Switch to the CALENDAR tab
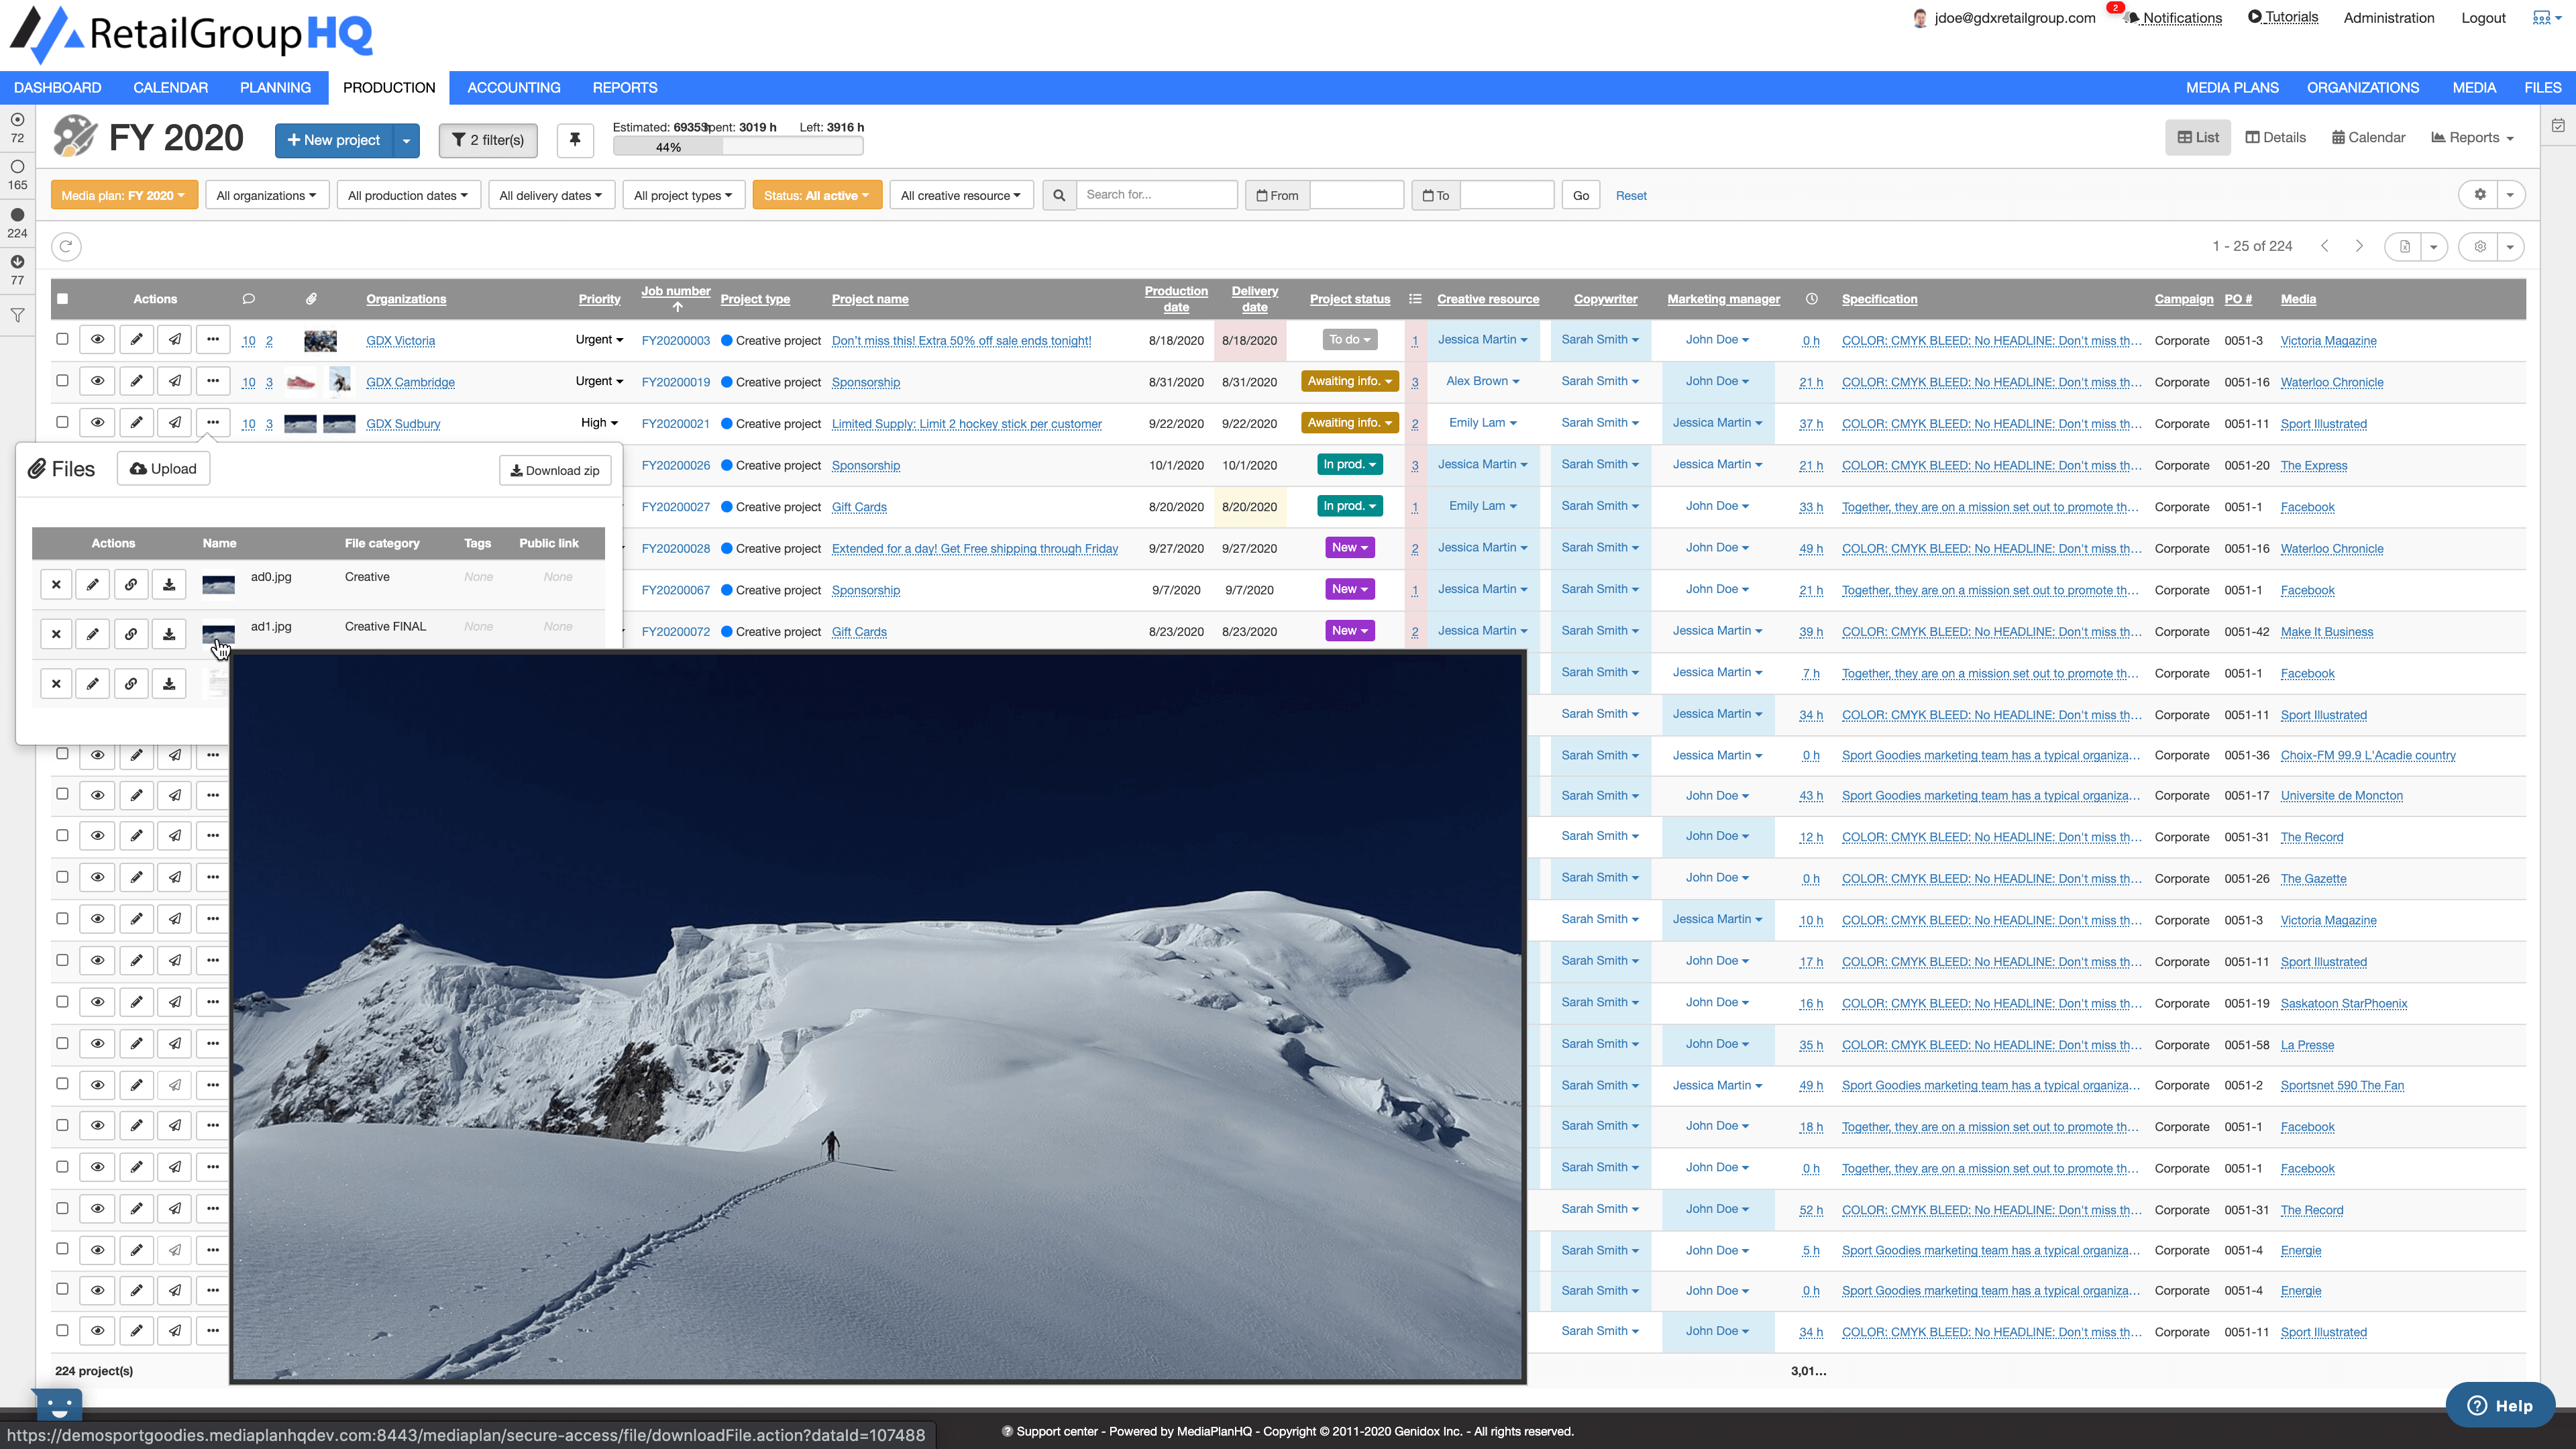The height and width of the screenshot is (1449, 2576). click(x=170, y=87)
